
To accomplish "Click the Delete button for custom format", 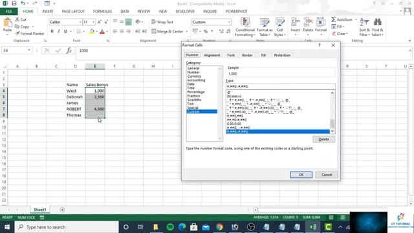I will pyautogui.click(x=323, y=139).
